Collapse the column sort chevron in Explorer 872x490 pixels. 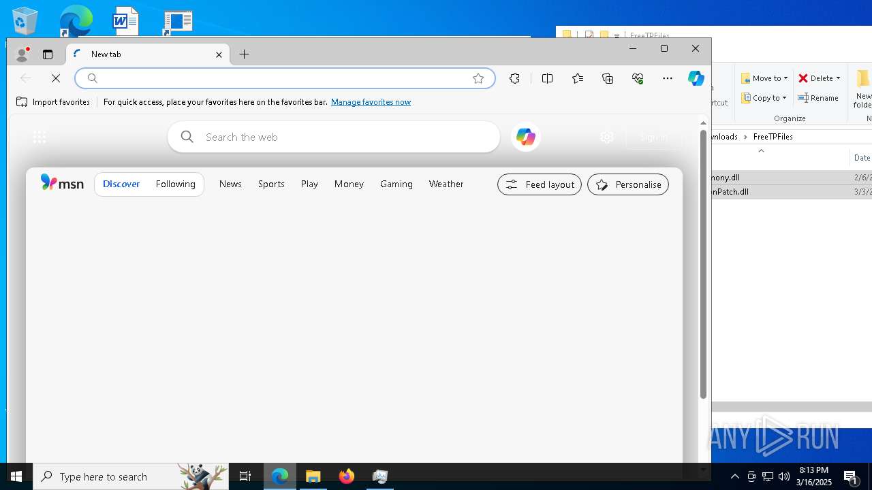coord(761,151)
